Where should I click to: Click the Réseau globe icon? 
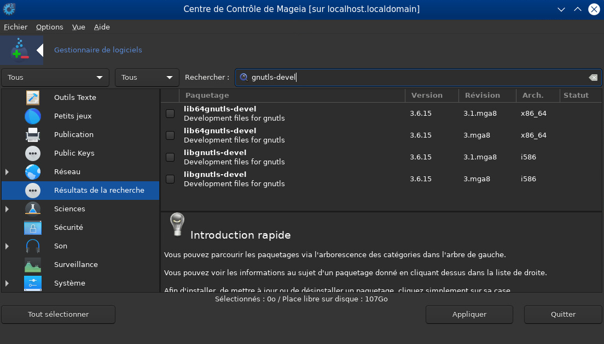click(33, 172)
